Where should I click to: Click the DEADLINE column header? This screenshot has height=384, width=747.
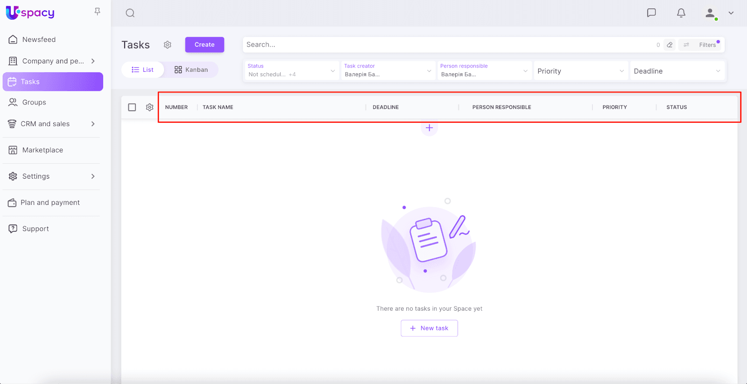click(386, 107)
